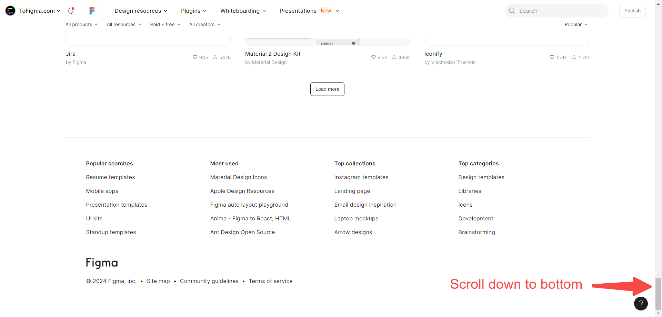Image resolution: width=662 pixels, height=317 pixels.
Task: Expand the All creators filter
Action: click(x=205, y=24)
